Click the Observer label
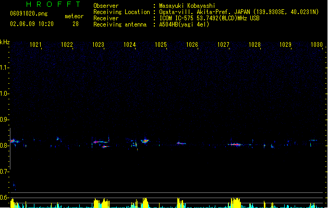The width and height of the screenshot is (328, 208). [106, 6]
